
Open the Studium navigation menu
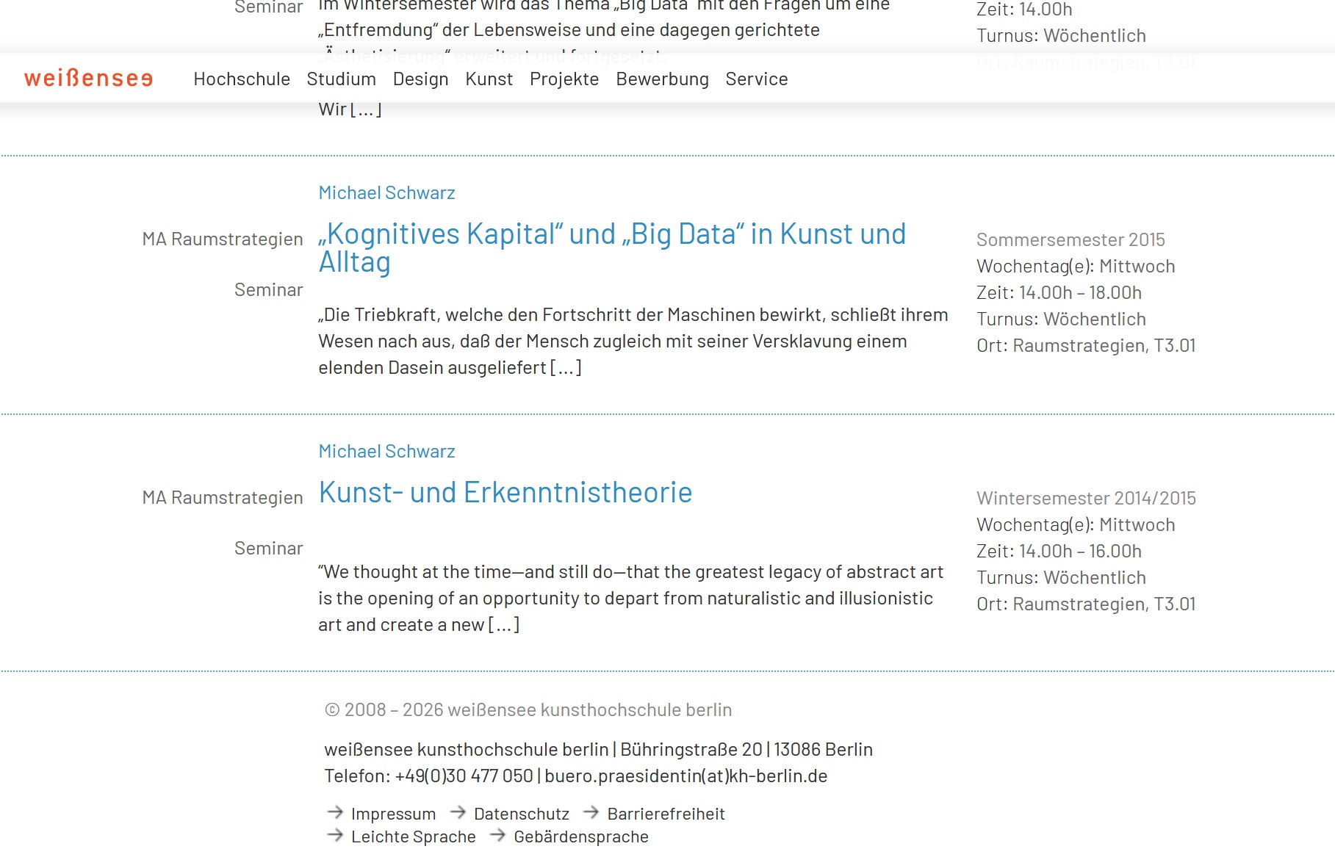[341, 79]
